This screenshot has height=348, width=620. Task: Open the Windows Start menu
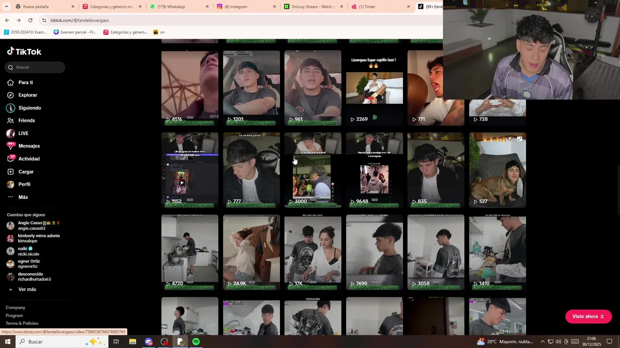(7, 342)
